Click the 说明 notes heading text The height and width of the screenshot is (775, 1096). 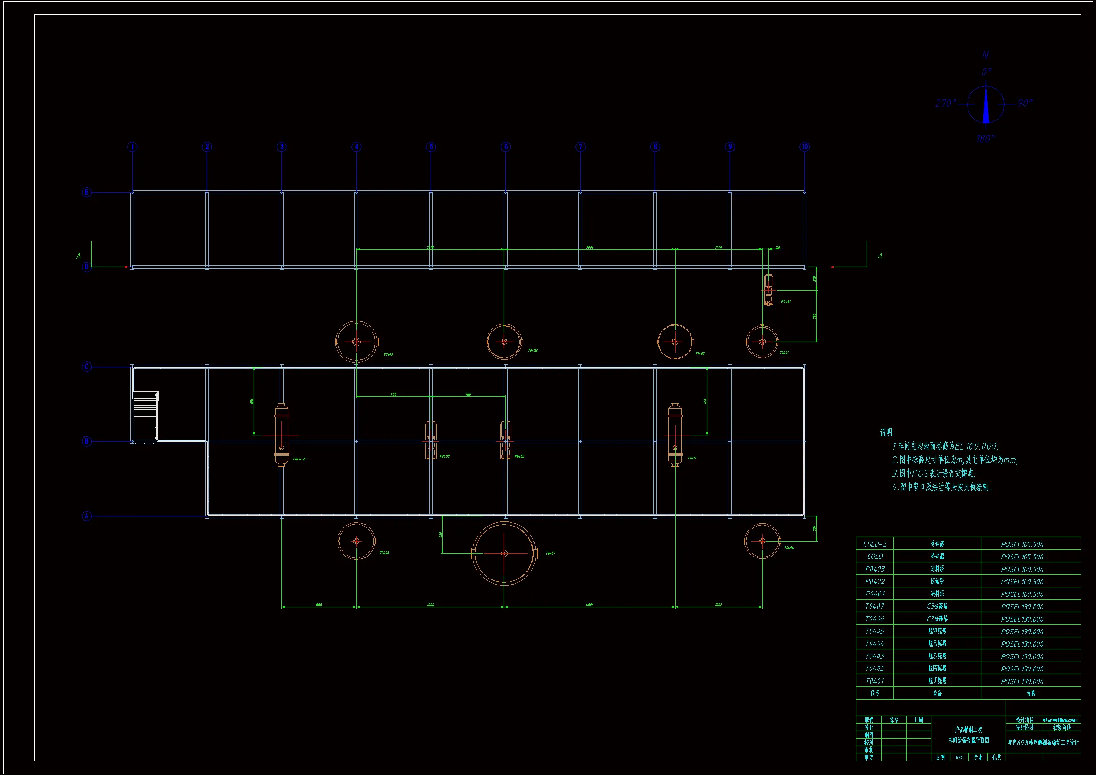pyautogui.click(x=887, y=432)
